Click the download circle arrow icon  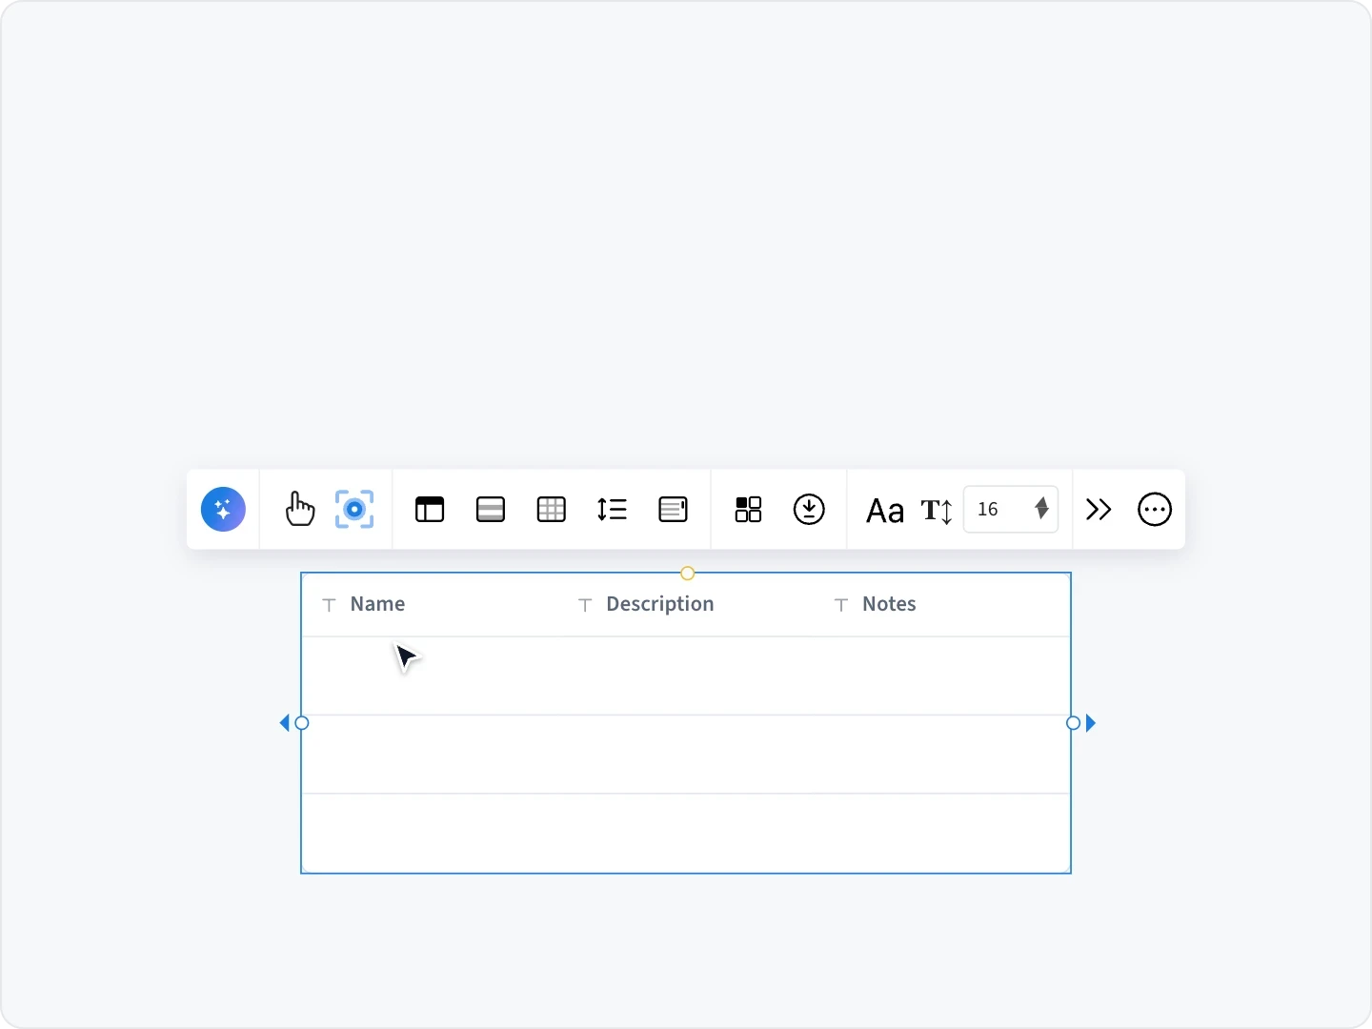(x=809, y=510)
